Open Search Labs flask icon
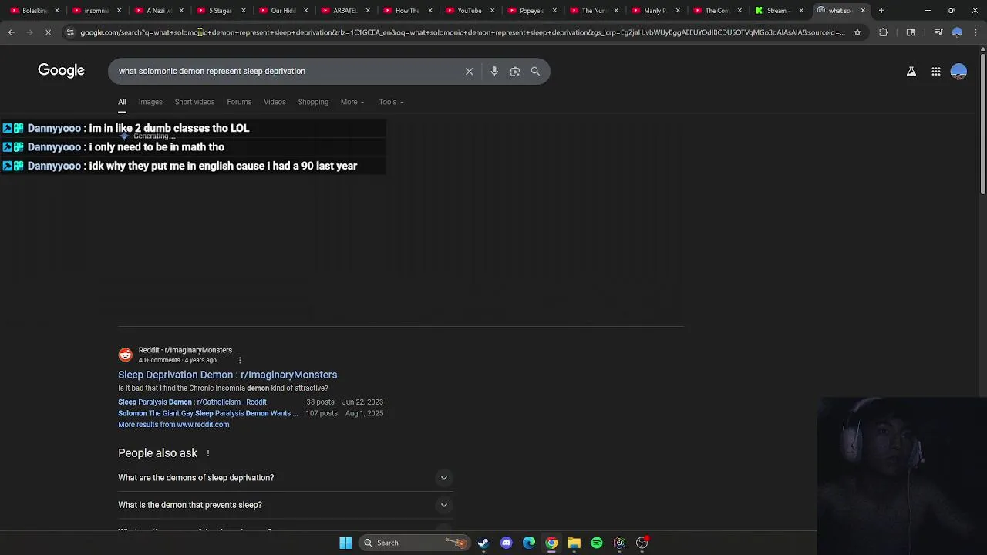Screen dimensions: 987x555 911,72
